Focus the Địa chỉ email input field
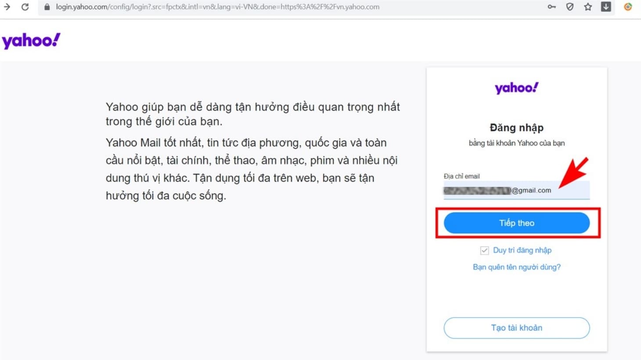 (516, 191)
